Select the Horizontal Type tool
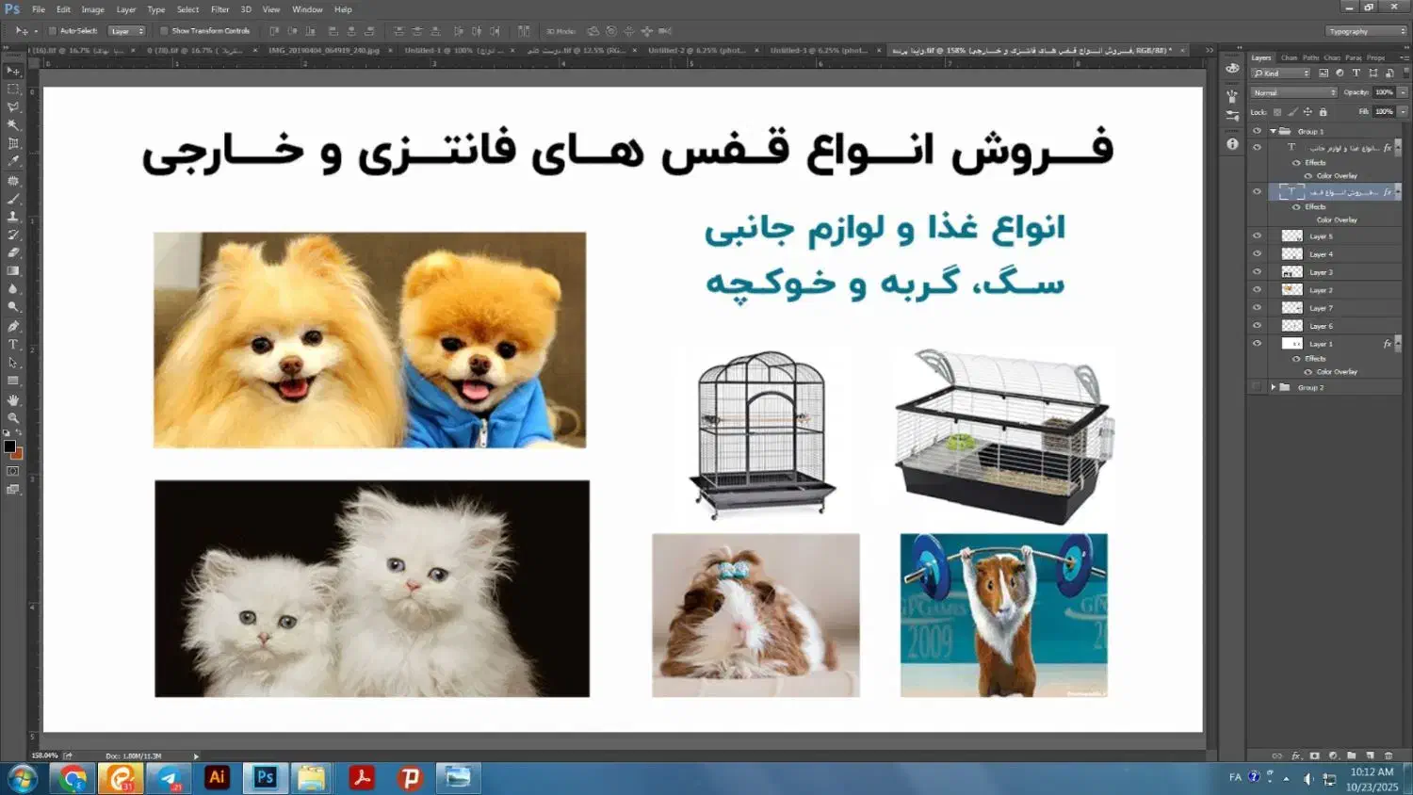 [13, 345]
